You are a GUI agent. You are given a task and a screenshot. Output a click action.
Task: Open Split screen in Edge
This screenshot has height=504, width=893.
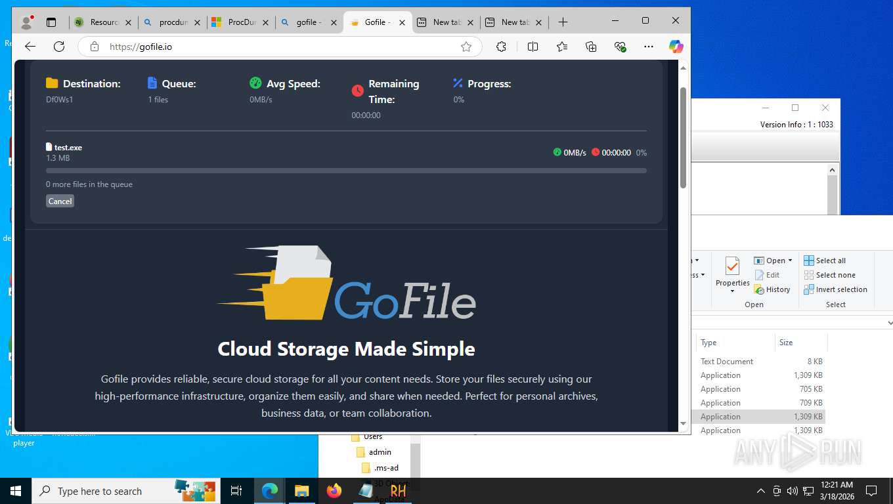tap(533, 47)
